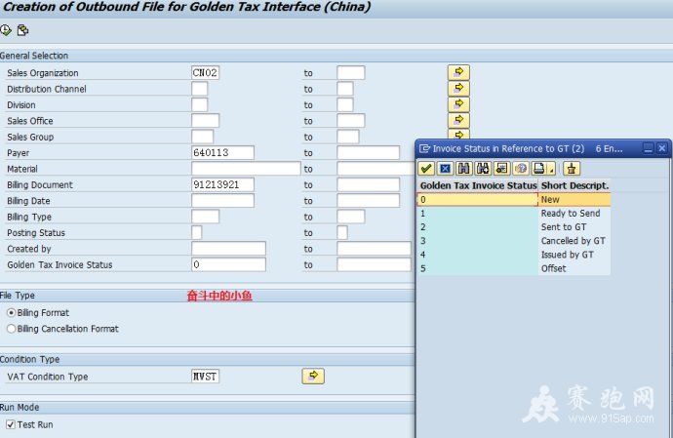
Task: Select Billing Cancellation Format radio button
Action: (x=12, y=329)
